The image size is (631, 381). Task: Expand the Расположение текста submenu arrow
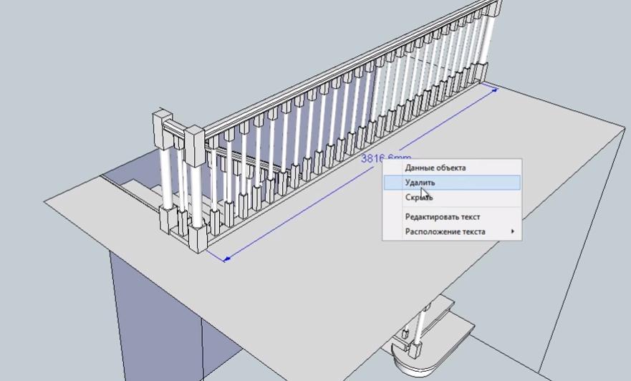(511, 232)
